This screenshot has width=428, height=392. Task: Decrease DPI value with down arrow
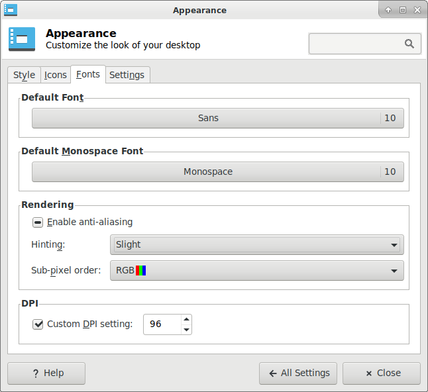186,329
